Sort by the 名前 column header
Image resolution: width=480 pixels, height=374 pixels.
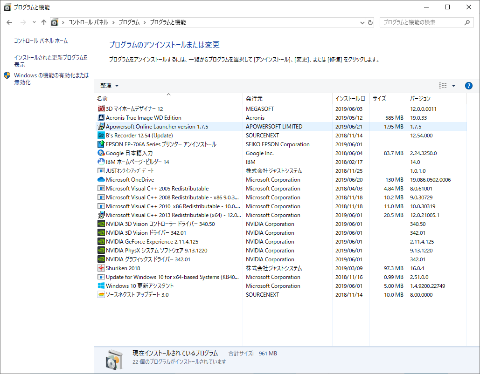coord(169,98)
